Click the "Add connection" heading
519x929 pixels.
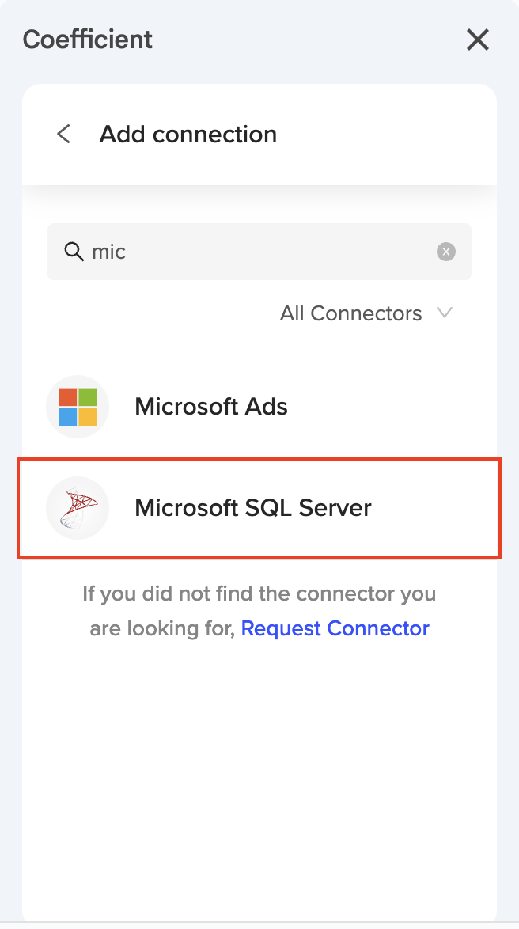point(188,135)
